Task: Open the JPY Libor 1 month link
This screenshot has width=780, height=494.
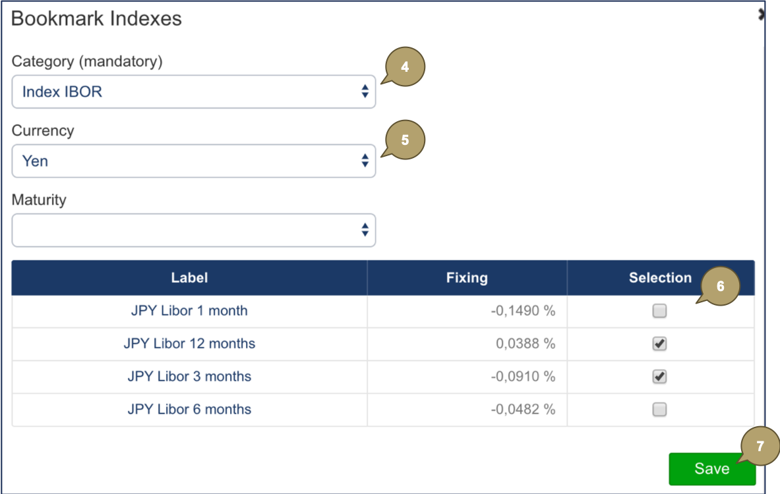Action: pyautogui.click(x=189, y=310)
